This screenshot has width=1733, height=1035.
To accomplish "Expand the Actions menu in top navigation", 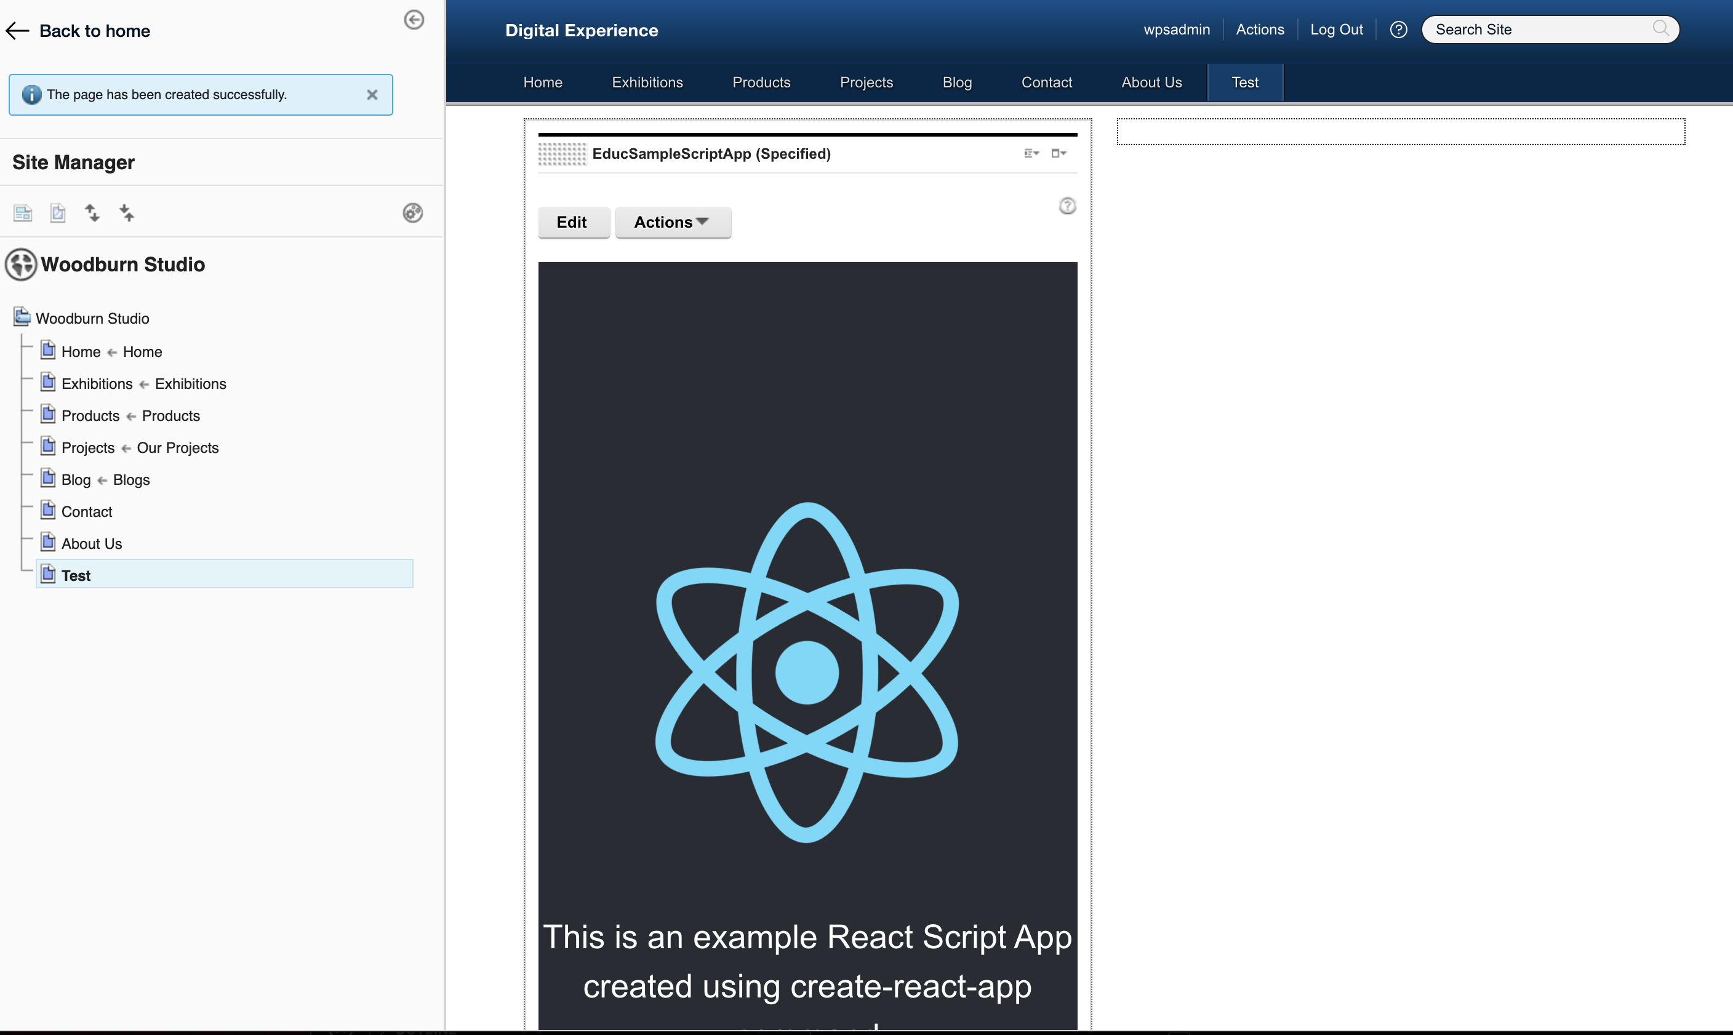I will (x=1260, y=28).
